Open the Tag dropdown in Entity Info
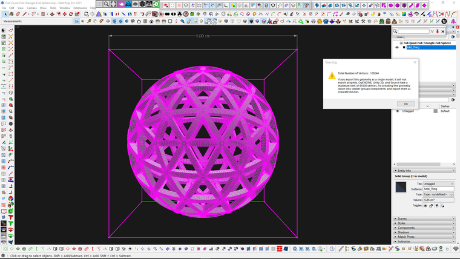The image size is (460, 259). (439, 183)
